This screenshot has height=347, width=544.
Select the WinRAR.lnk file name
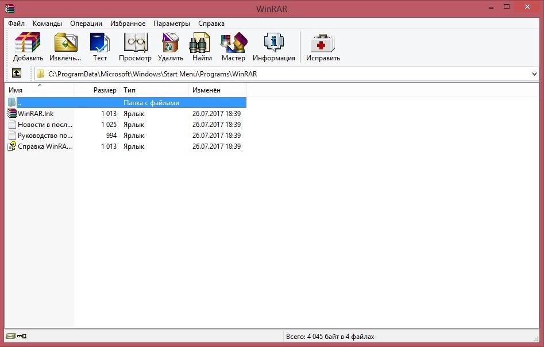coord(36,114)
